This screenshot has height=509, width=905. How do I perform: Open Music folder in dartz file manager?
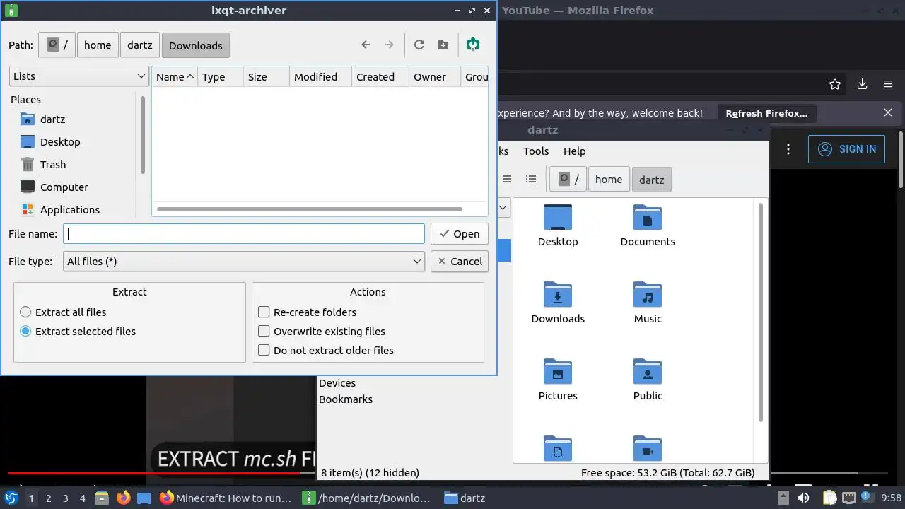(x=648, y=303)
